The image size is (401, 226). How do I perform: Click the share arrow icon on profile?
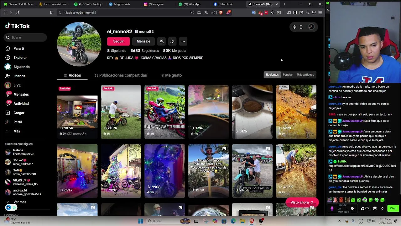[x=172, y=41]
